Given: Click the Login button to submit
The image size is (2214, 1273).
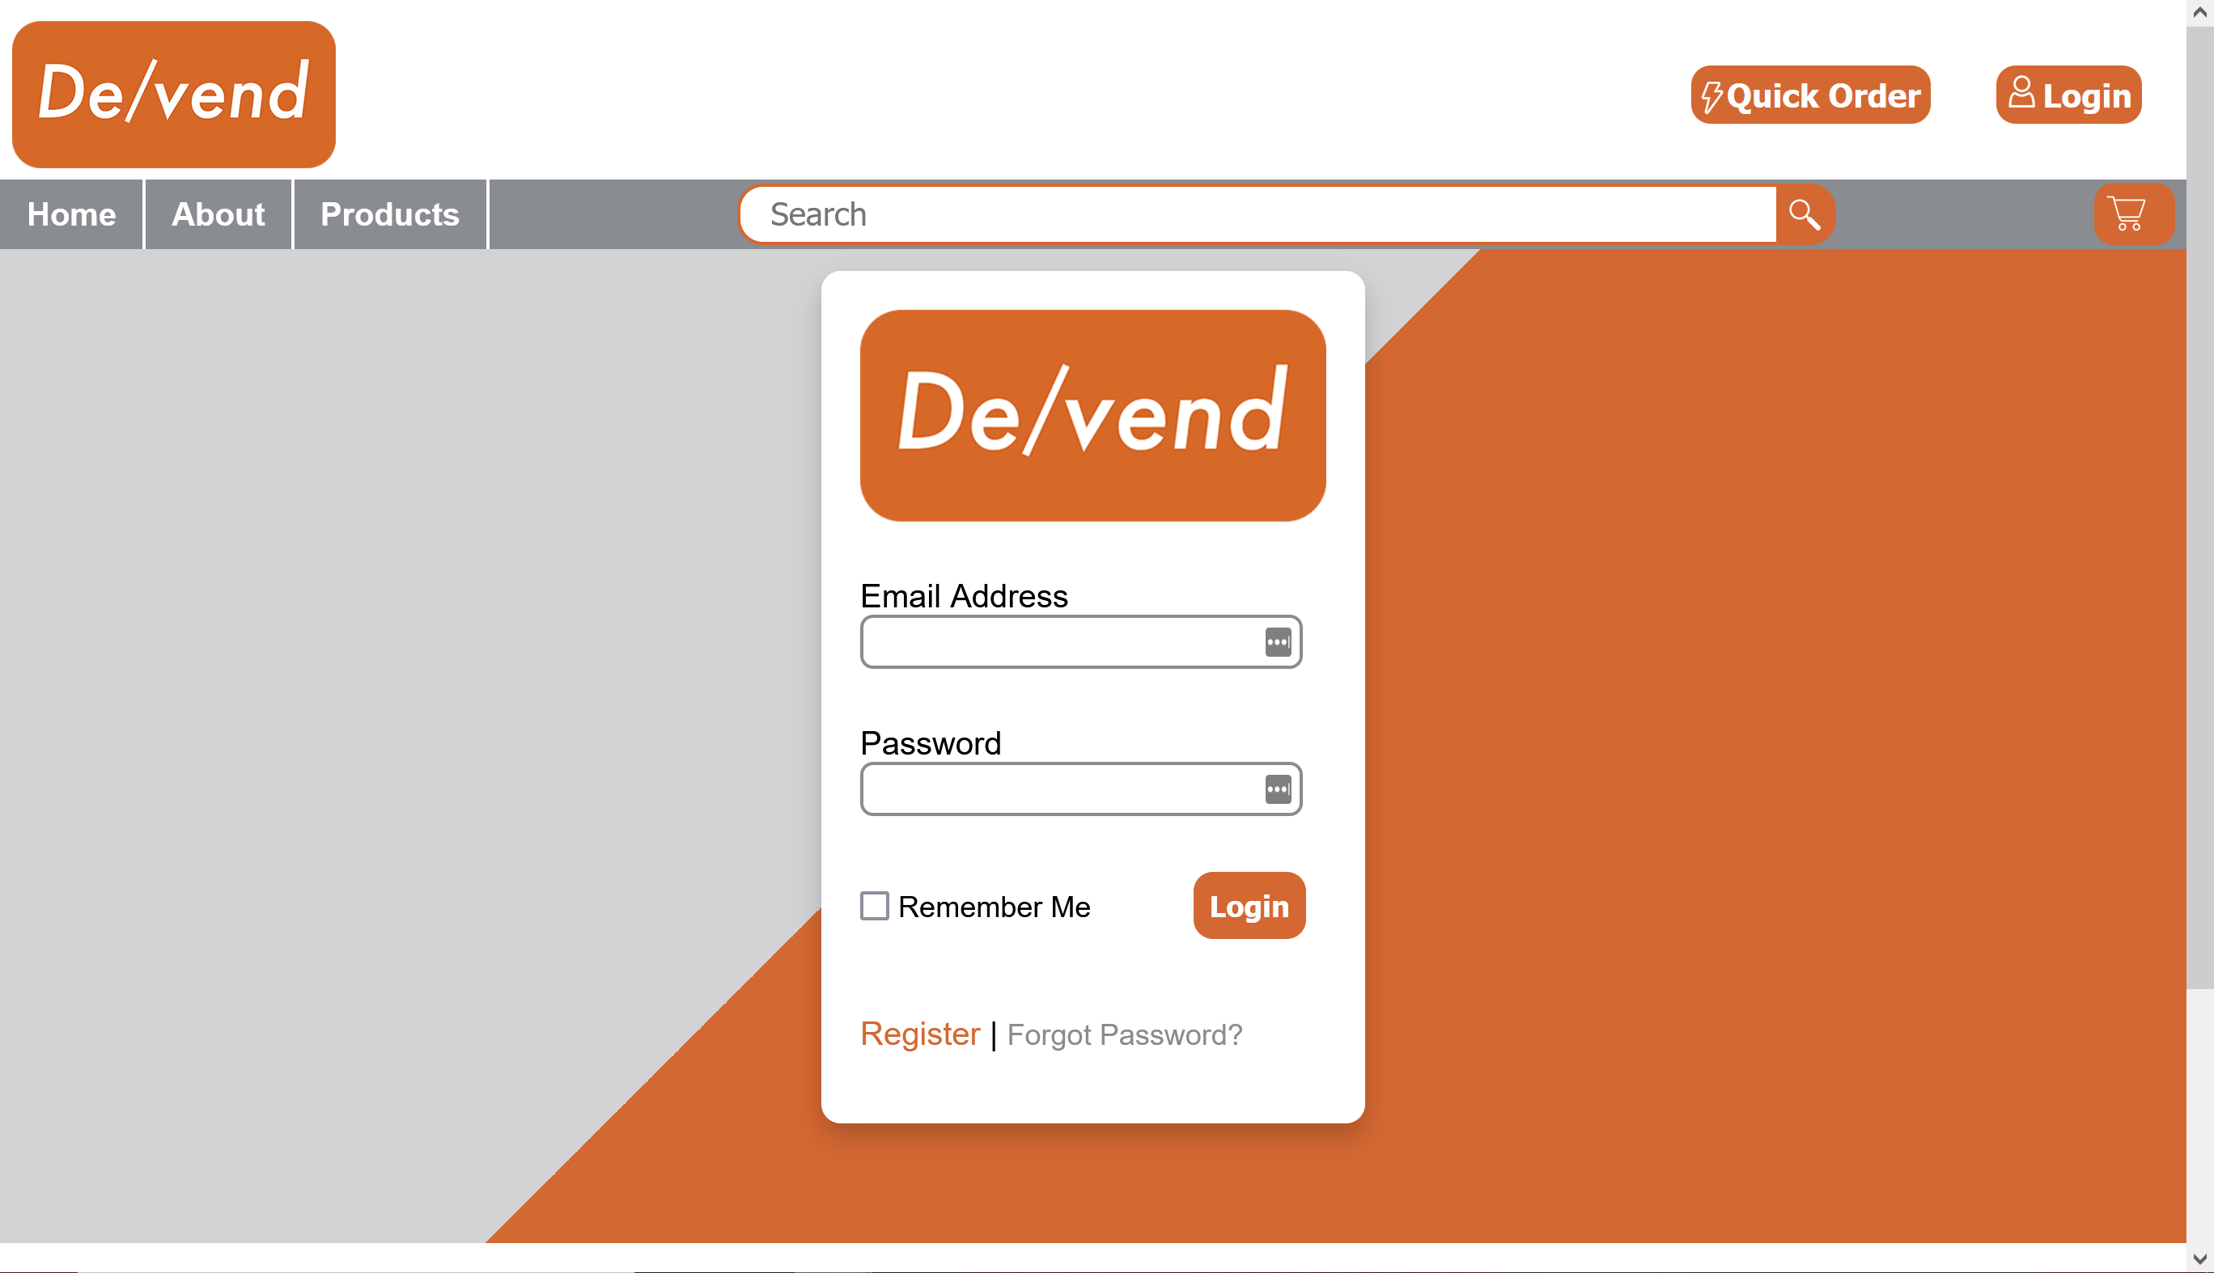Looking at the screenshot, I should coord(1247,905).
